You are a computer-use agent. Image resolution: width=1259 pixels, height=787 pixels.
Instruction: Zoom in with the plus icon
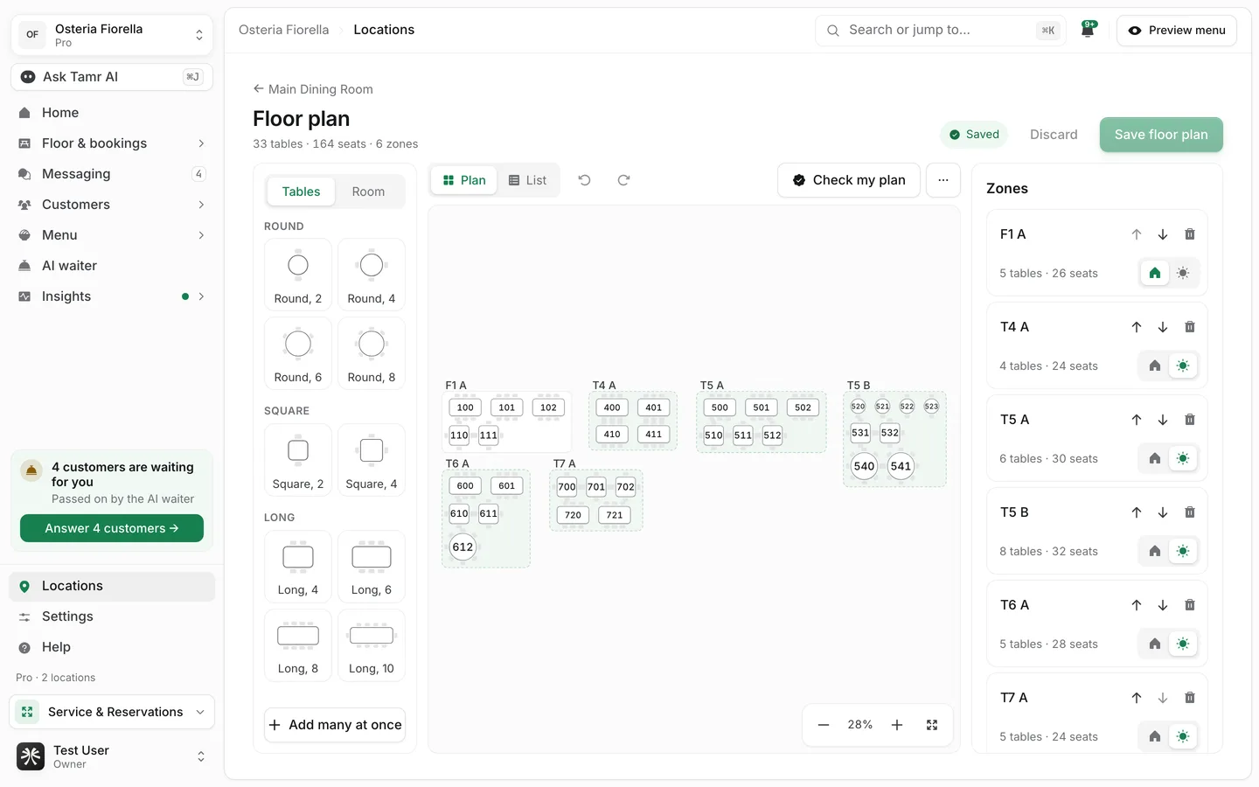tap(896, 725)
